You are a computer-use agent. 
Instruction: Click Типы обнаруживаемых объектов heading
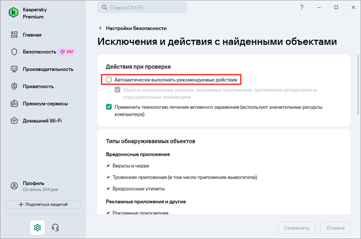(150, 141)
